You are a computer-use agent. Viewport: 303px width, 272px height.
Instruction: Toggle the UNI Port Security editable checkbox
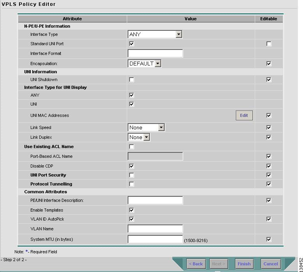click(x=269, y=175)
